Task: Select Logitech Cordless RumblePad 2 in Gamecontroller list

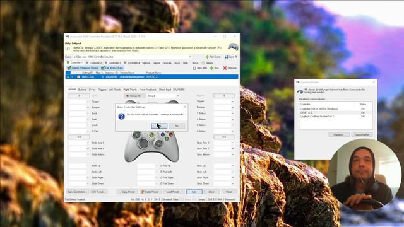Action: [336, 116]
